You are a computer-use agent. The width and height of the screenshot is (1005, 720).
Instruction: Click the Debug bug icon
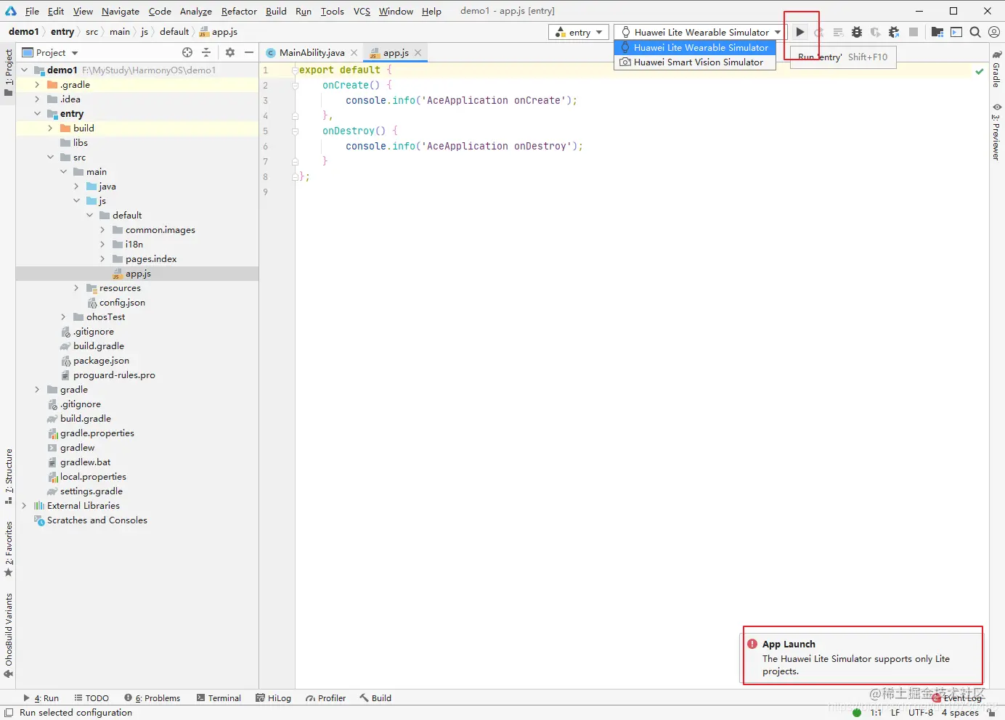pyautogui.click(x=857, y=32)
